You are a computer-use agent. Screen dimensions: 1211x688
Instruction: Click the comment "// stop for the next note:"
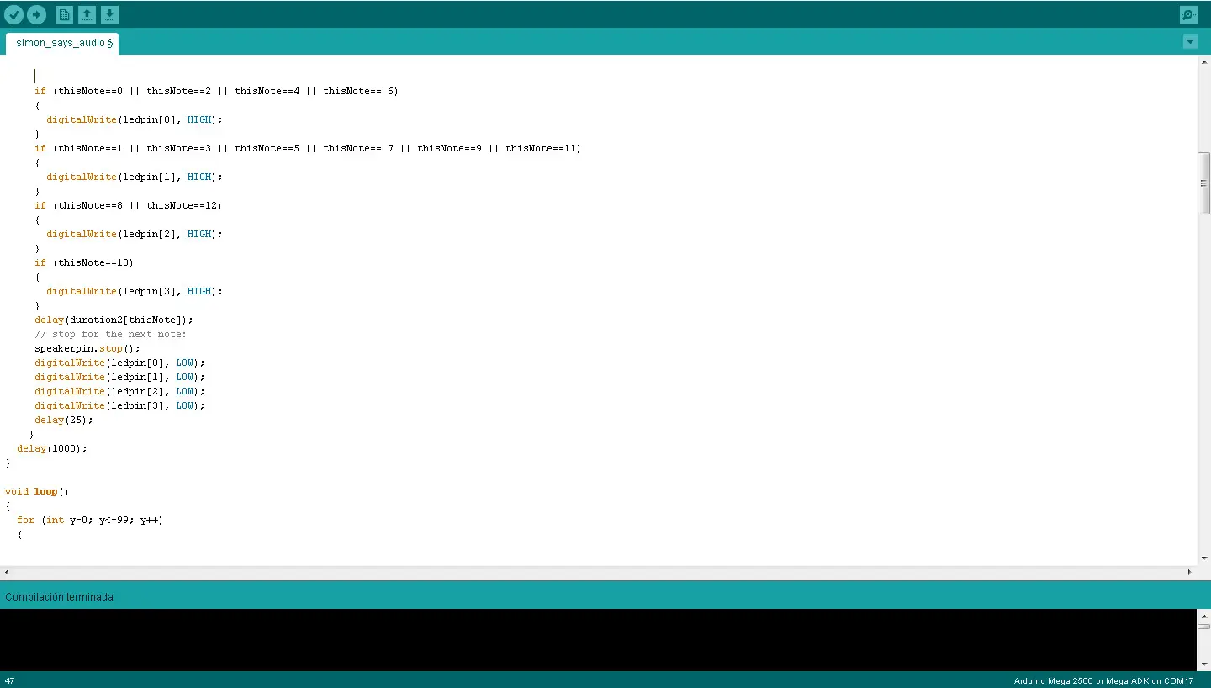point(110,334)
